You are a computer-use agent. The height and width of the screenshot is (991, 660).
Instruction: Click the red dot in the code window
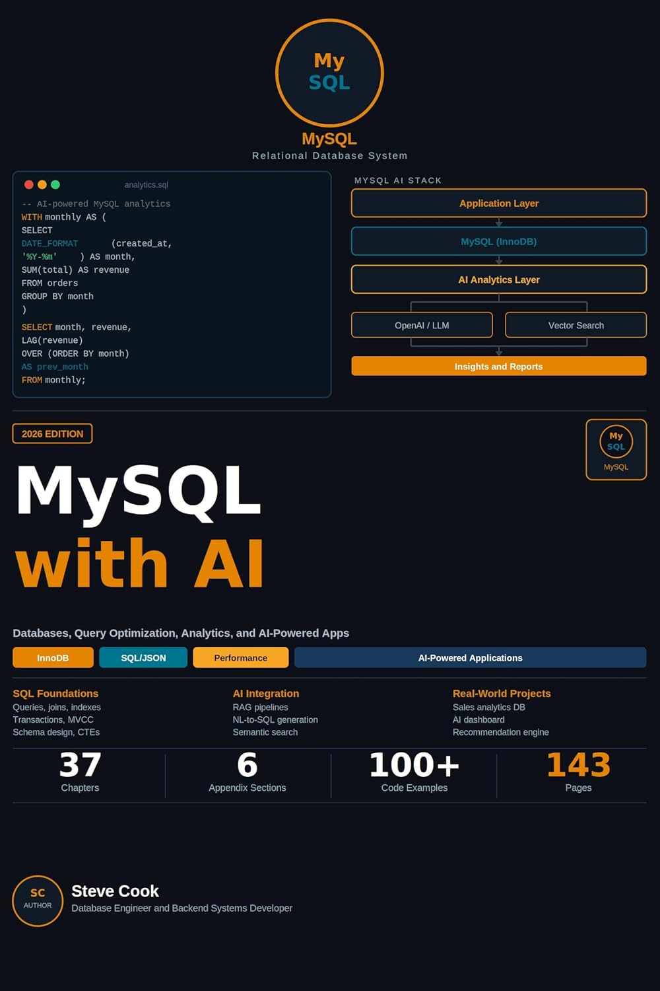[29, 185]
